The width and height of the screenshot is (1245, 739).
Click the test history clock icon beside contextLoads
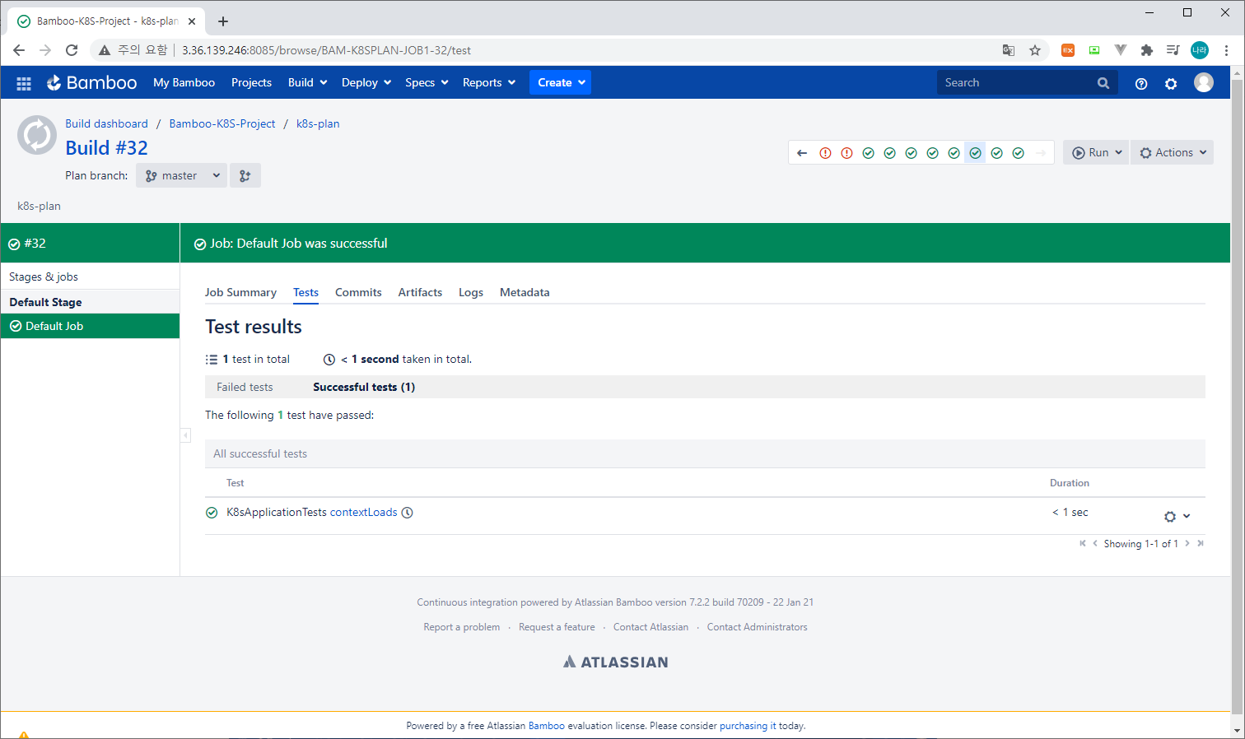pos(407,513)
